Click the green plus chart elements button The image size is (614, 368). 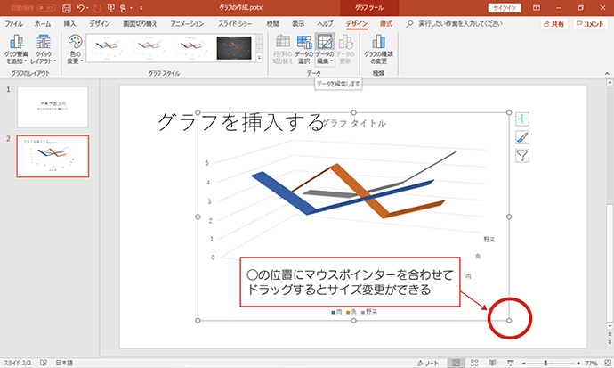click(522, 119)
